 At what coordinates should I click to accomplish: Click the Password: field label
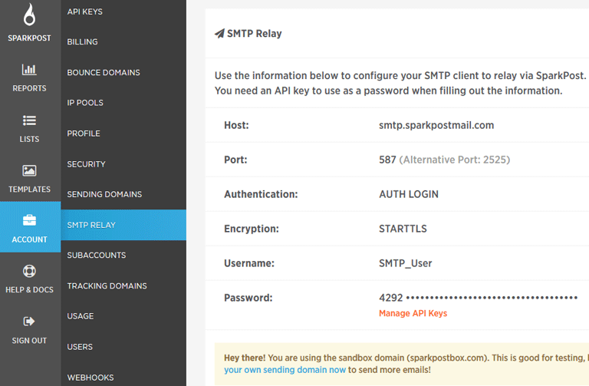pos(248,298)
